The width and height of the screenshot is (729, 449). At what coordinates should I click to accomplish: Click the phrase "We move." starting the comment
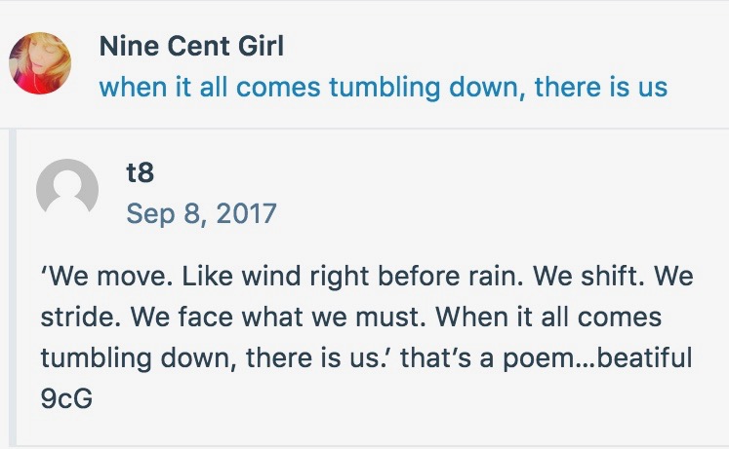click(94, 276)
